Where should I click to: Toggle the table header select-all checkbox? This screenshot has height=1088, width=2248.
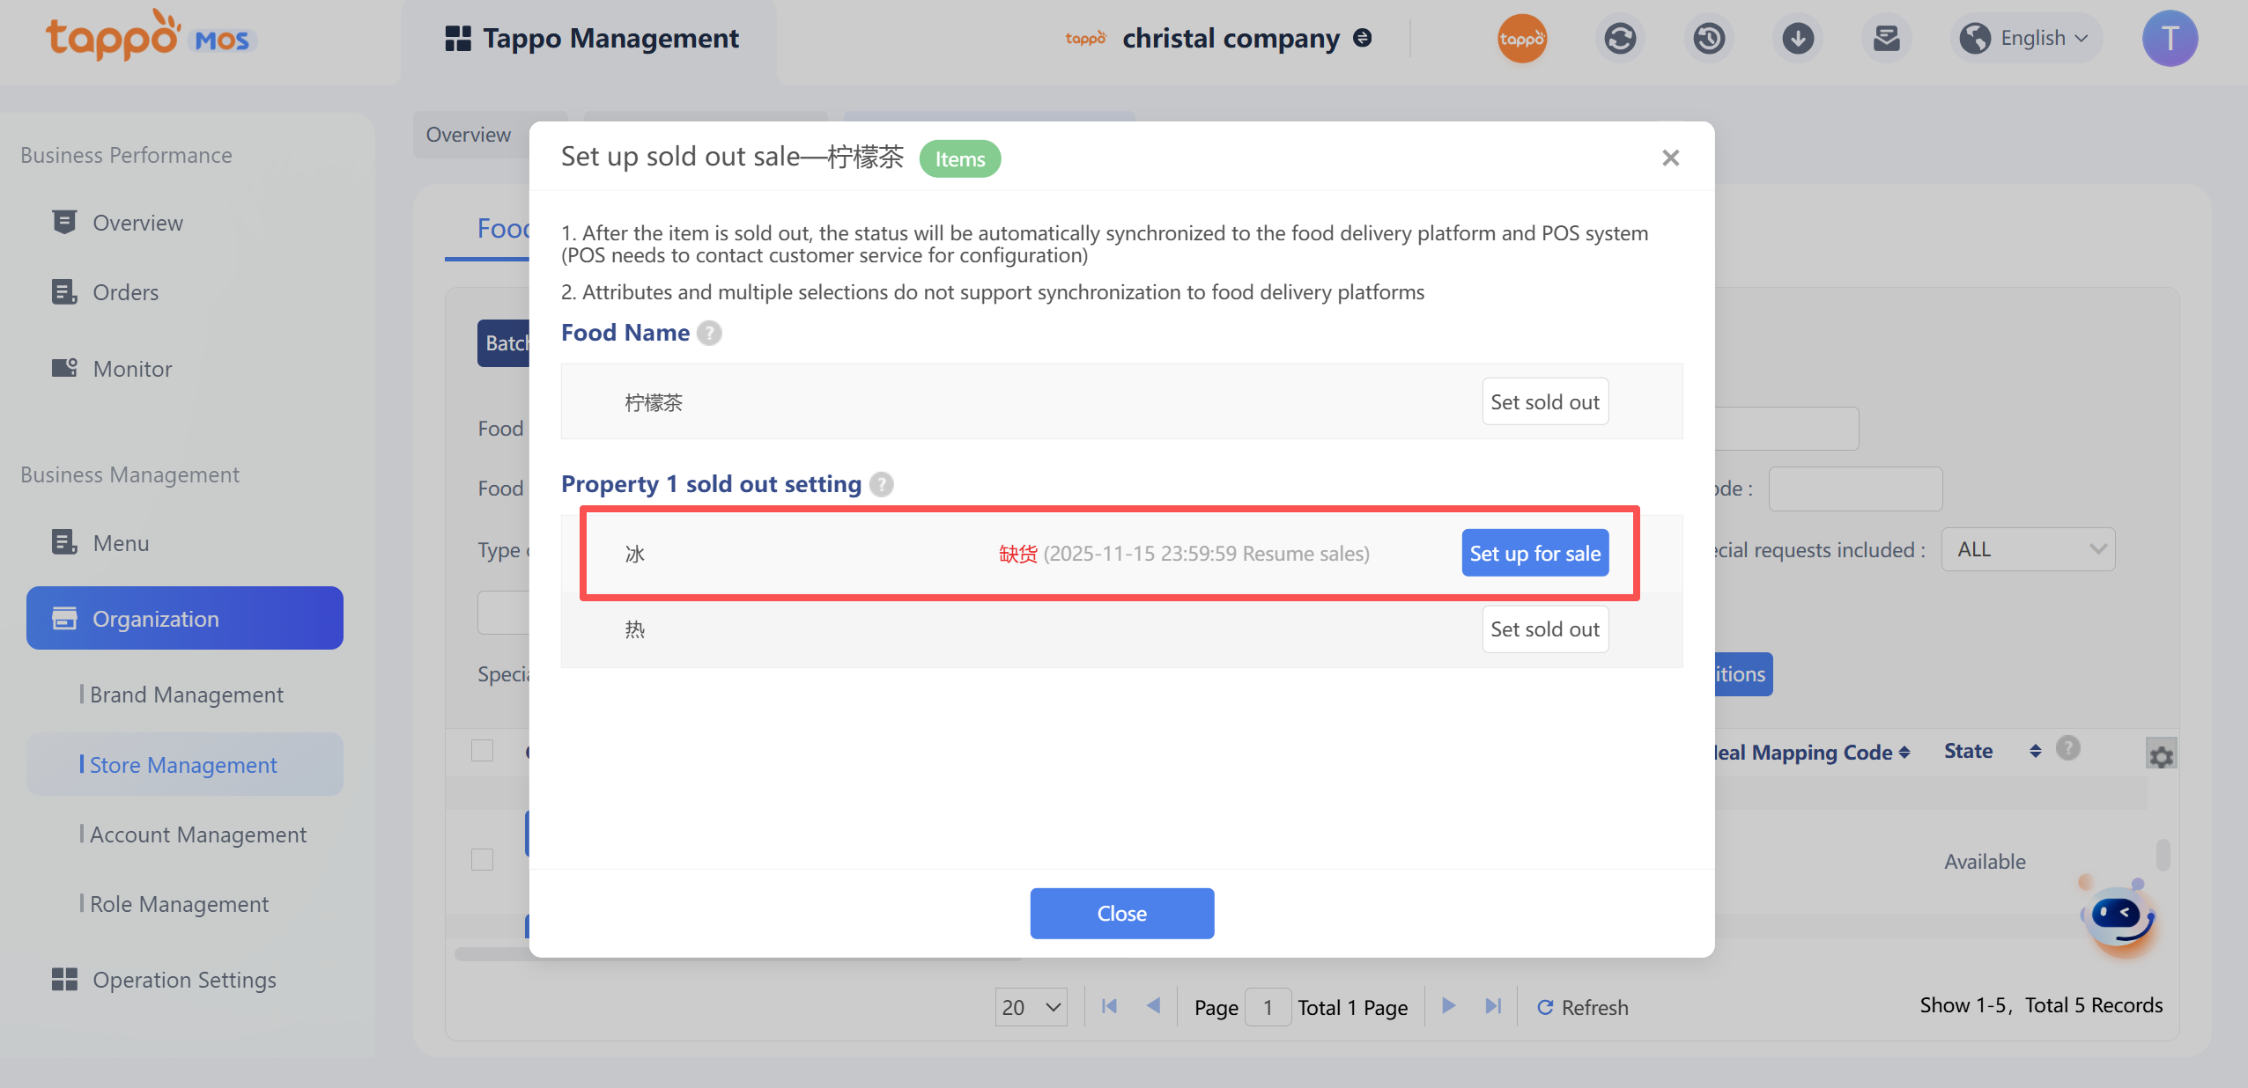pos(482,750)
